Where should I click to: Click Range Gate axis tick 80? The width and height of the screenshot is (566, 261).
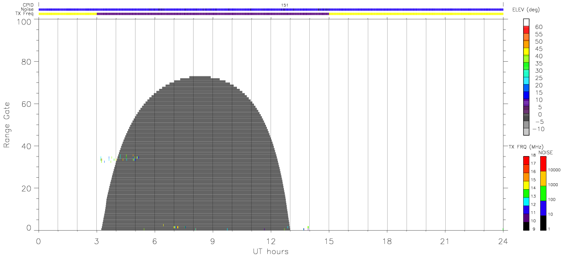[26, 61]
